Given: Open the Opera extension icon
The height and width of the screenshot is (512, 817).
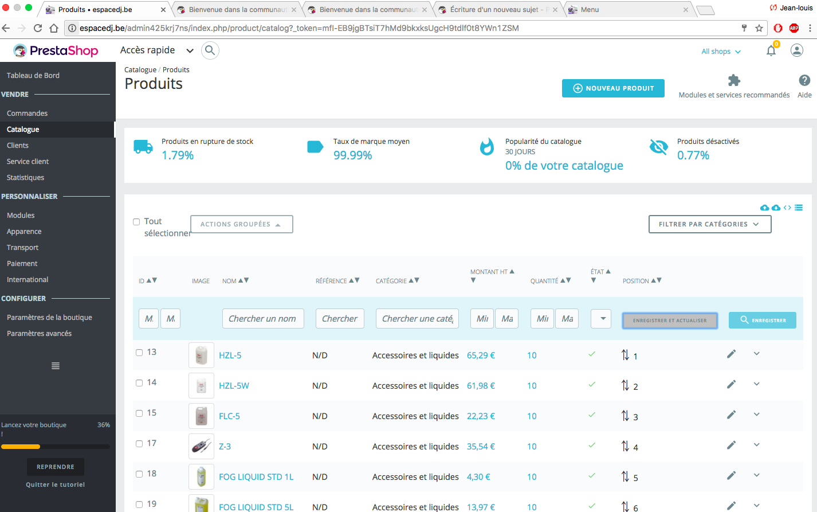Looking at the screenshot, I should (778, 28).
